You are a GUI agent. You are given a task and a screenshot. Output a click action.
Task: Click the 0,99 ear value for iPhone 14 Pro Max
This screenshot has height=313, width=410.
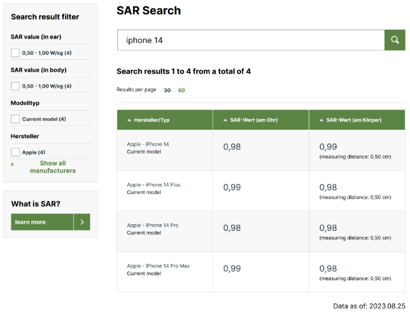(x=232, y=268)
